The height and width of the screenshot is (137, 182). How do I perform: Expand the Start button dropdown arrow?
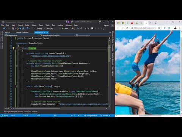[69, 29]
